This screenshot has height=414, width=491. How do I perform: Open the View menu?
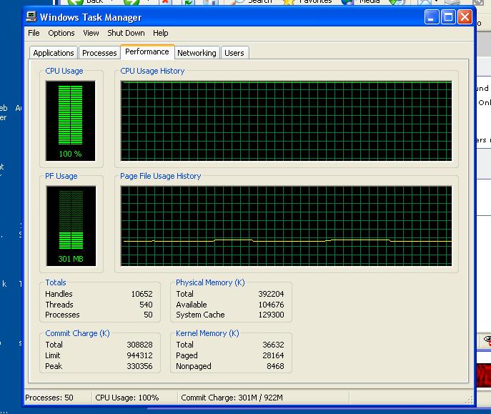91,33
